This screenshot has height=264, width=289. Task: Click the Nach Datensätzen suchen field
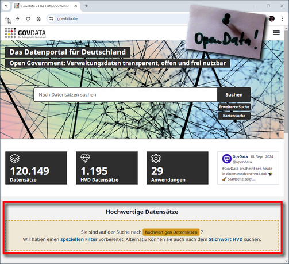point(126,95)
